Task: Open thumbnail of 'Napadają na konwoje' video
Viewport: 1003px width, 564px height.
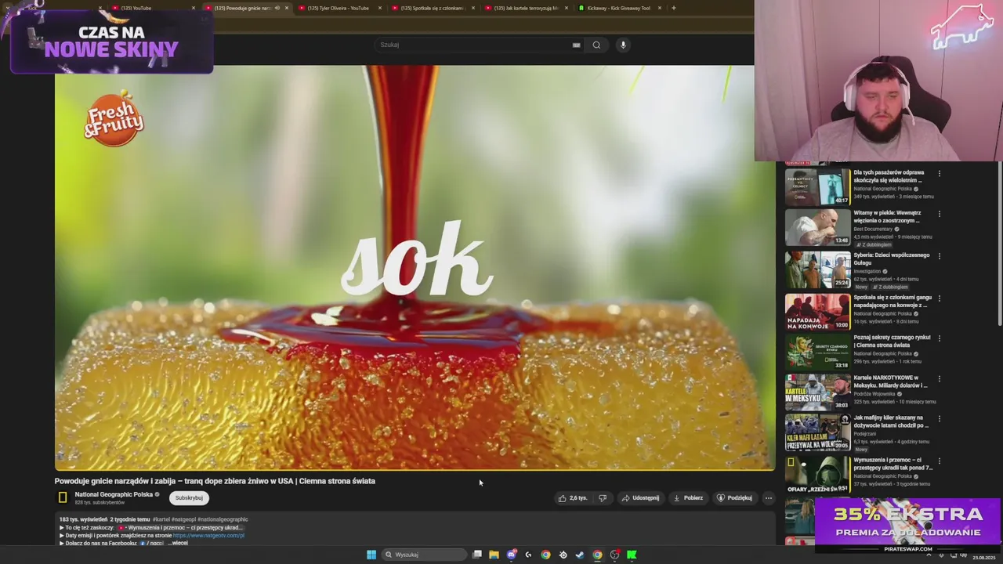Action: (x=817, y=312)
